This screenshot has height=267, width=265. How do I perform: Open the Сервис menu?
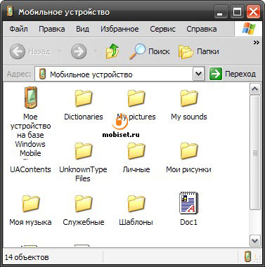tap(162, 29)
